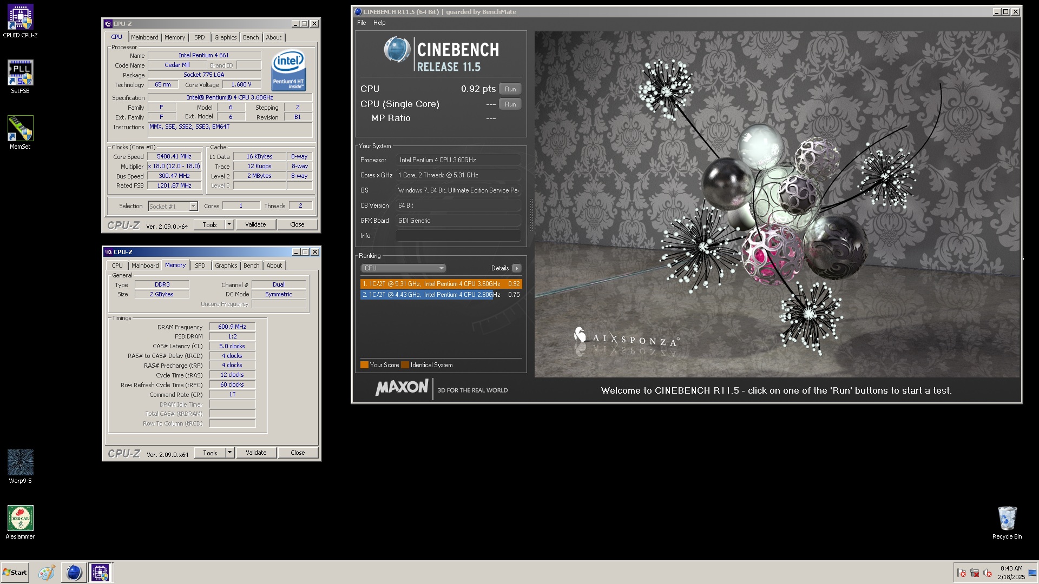Open the Windows Start menu
Image resolution: width=1039 pixels, height=584 pixels.
click(x=15, y=573)
